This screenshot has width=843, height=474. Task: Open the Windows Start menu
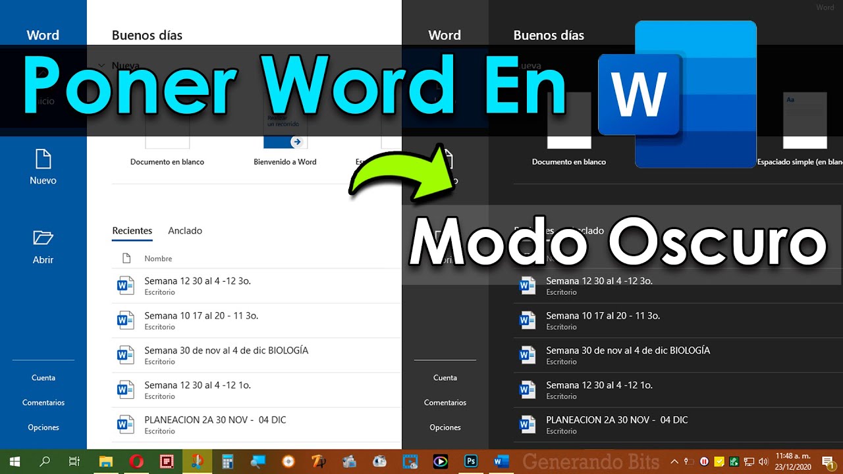14,461
